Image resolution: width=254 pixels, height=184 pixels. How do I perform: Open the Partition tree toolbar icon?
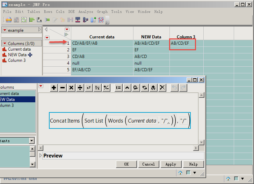coord(85,20)
